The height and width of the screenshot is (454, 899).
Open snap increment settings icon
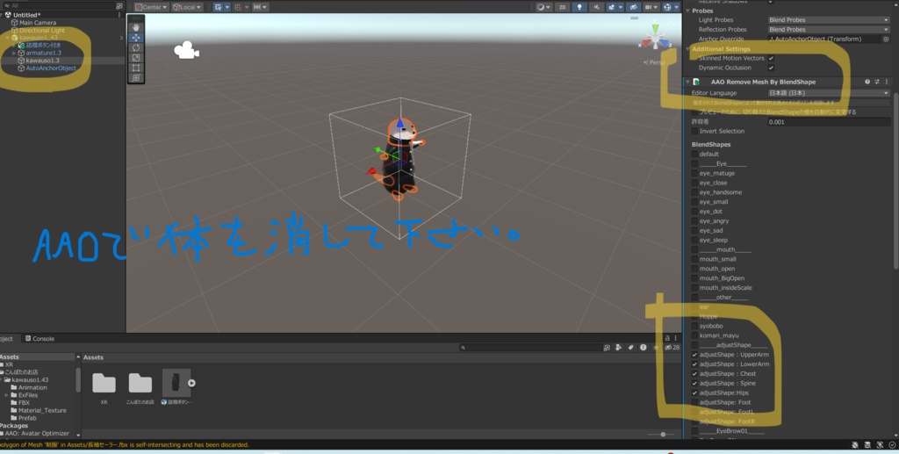[260, 7]
